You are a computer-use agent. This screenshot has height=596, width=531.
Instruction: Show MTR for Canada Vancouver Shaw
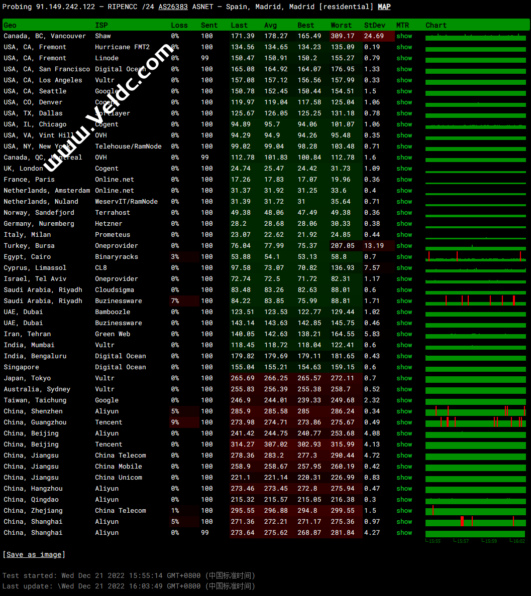tap(404, 36)
